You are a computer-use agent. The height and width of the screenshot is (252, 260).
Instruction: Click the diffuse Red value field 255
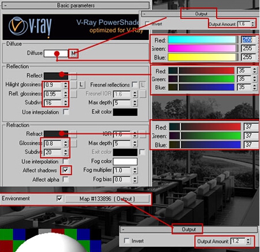(x=248, y=40)
